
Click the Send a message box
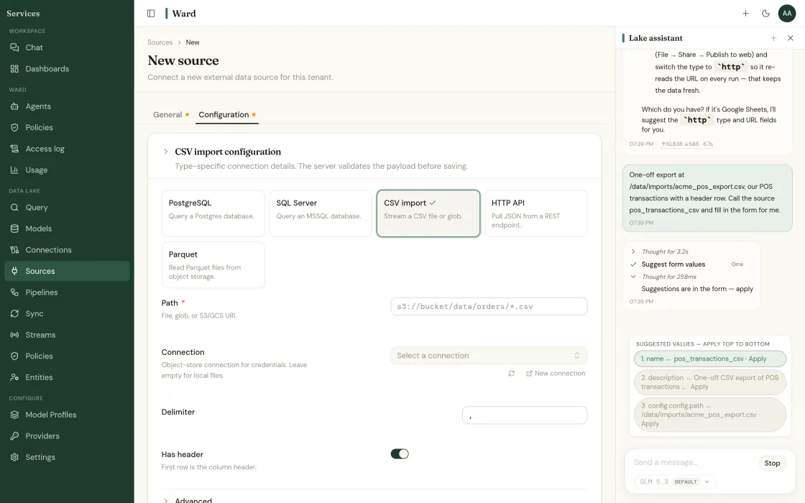[693, 463]
